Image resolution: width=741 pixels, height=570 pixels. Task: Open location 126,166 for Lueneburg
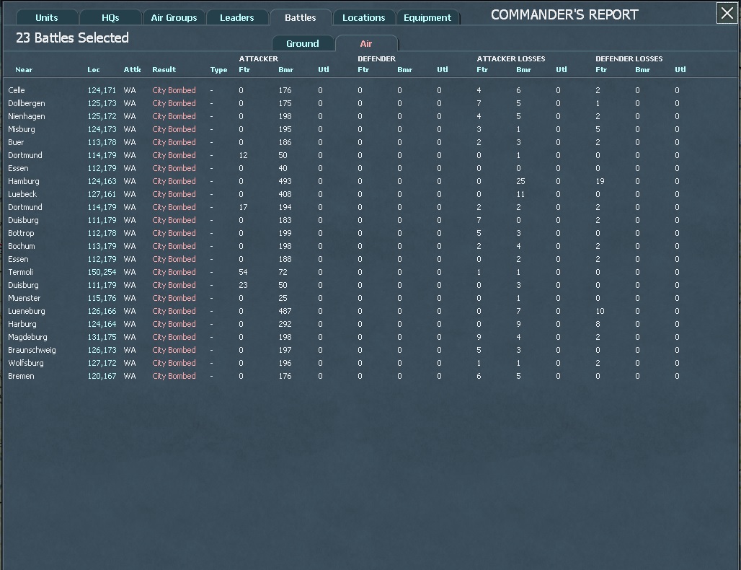(102, 311)
